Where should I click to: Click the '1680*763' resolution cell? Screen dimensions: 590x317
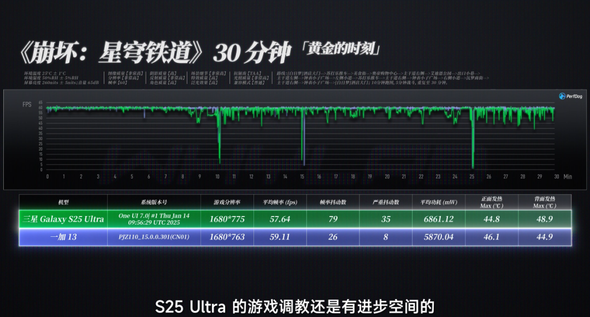pyautogui.click(x=227, y=237)
